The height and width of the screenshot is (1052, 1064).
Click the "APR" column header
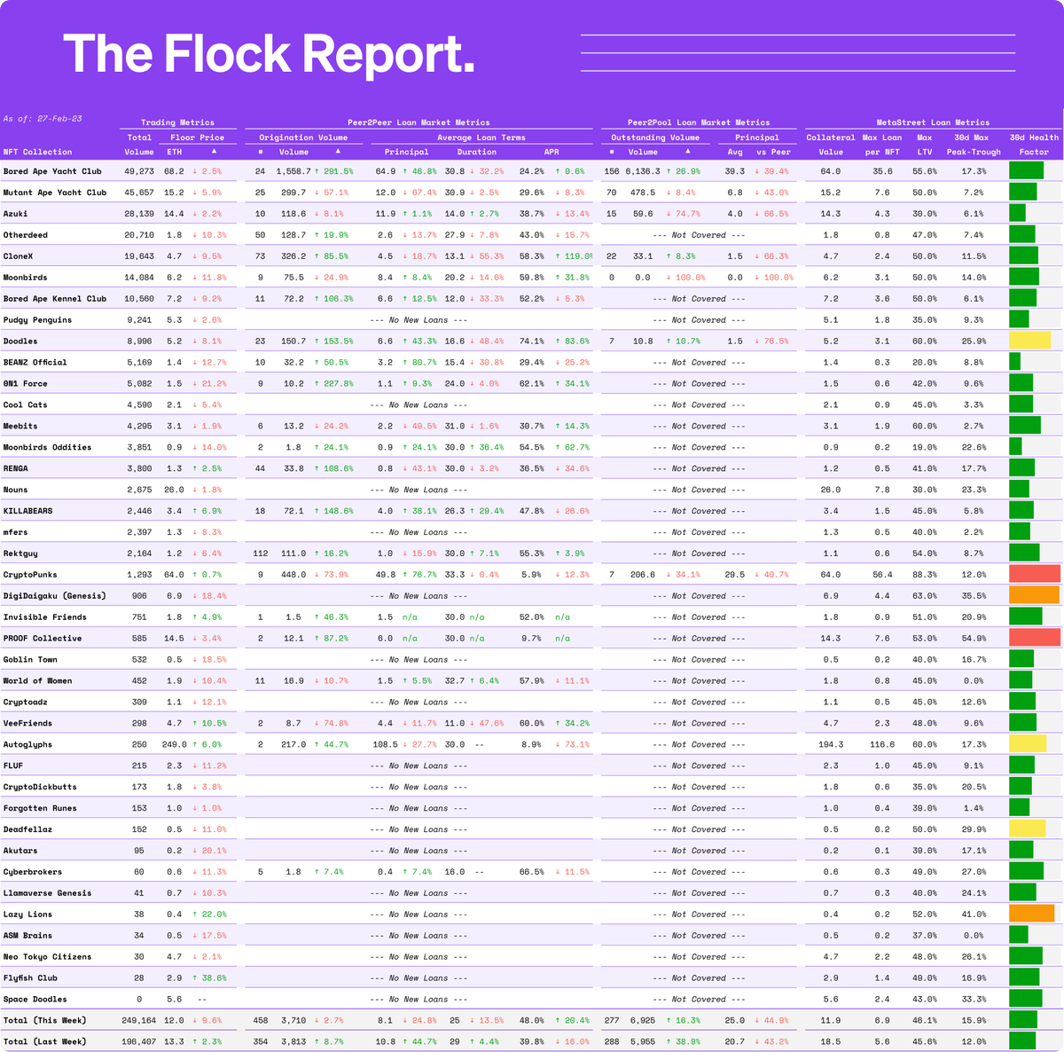pos(552,152)
